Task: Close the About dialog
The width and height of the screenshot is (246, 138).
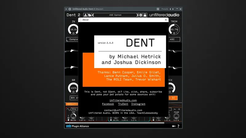Action: 166,20
